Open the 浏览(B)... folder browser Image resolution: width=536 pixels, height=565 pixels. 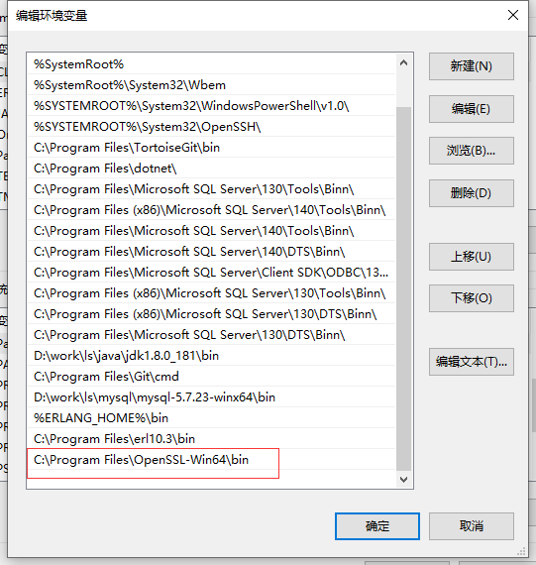[472, 151]
